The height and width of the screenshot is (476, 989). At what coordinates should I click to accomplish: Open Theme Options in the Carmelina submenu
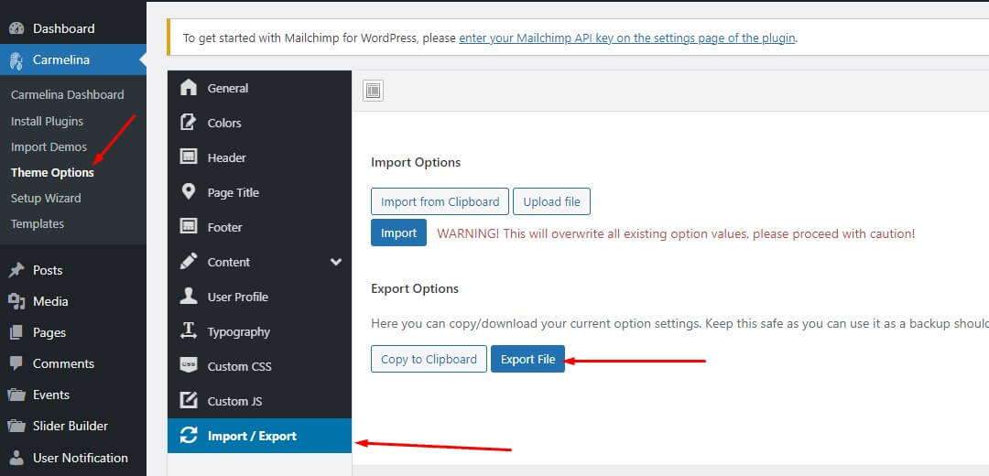click(52, 172)
